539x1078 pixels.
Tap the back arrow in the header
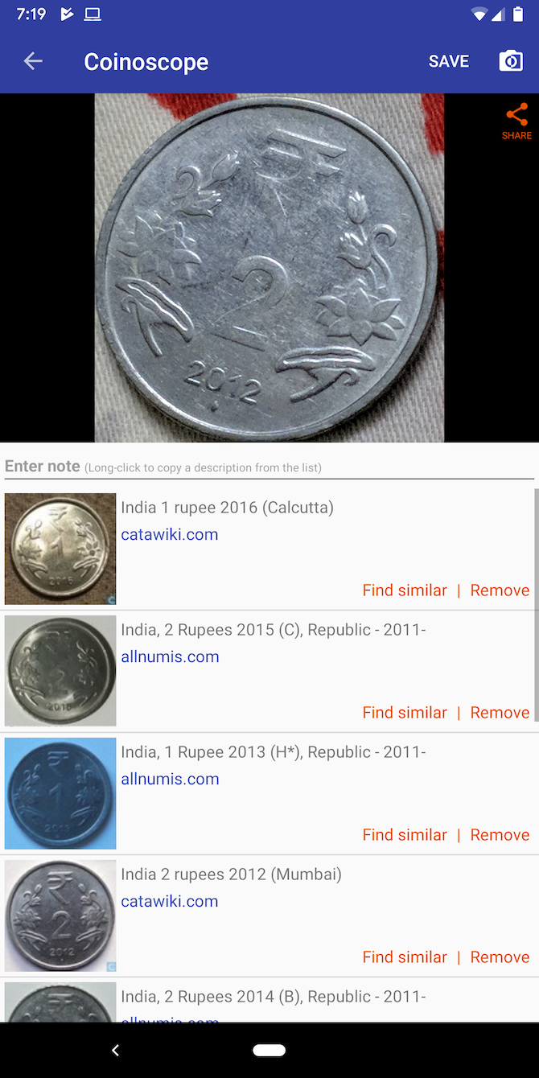(33, 61)
